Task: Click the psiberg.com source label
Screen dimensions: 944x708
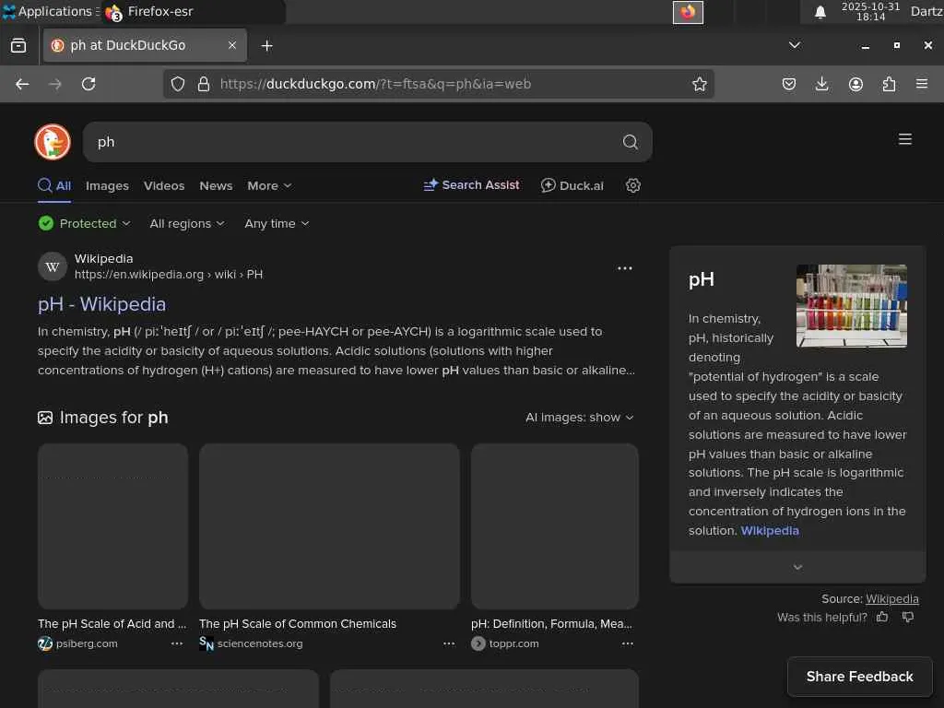Action: [87, 643]
